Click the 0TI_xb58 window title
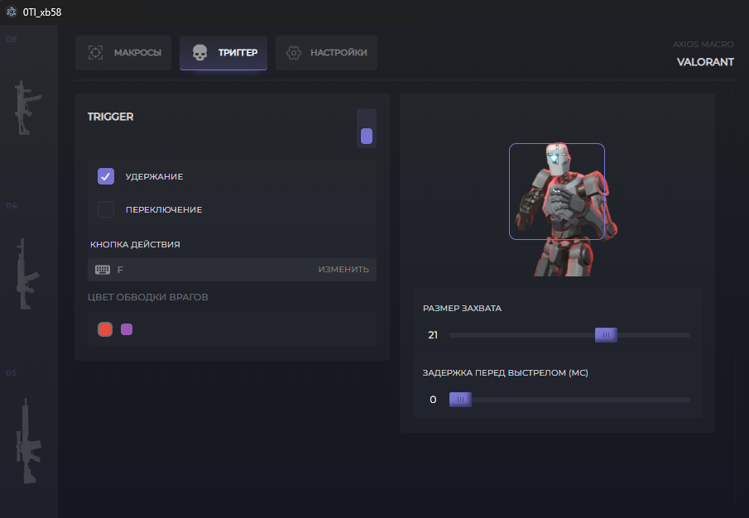The height and width of the screenshot is (518, 749). pos(42,12)
